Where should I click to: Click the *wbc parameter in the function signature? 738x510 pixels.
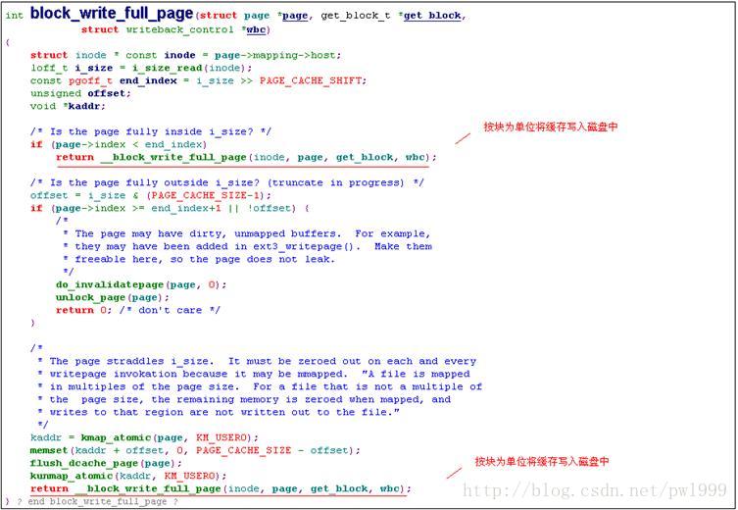pos(255,29)
